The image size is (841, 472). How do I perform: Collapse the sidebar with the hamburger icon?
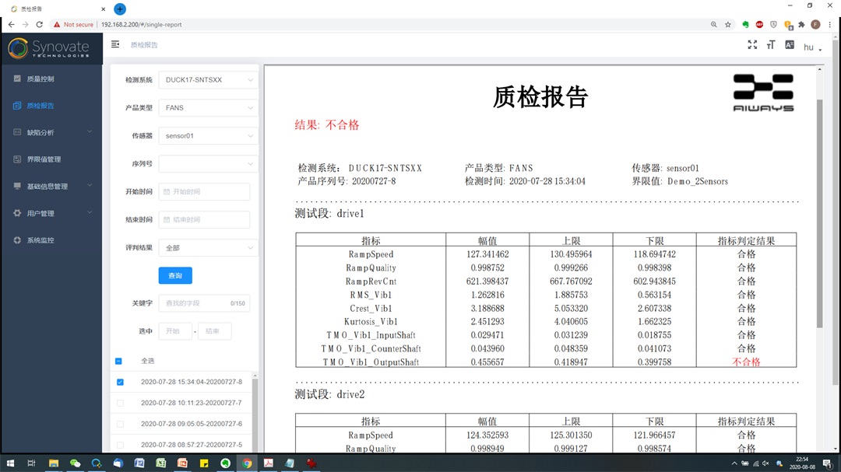(115, 44)
